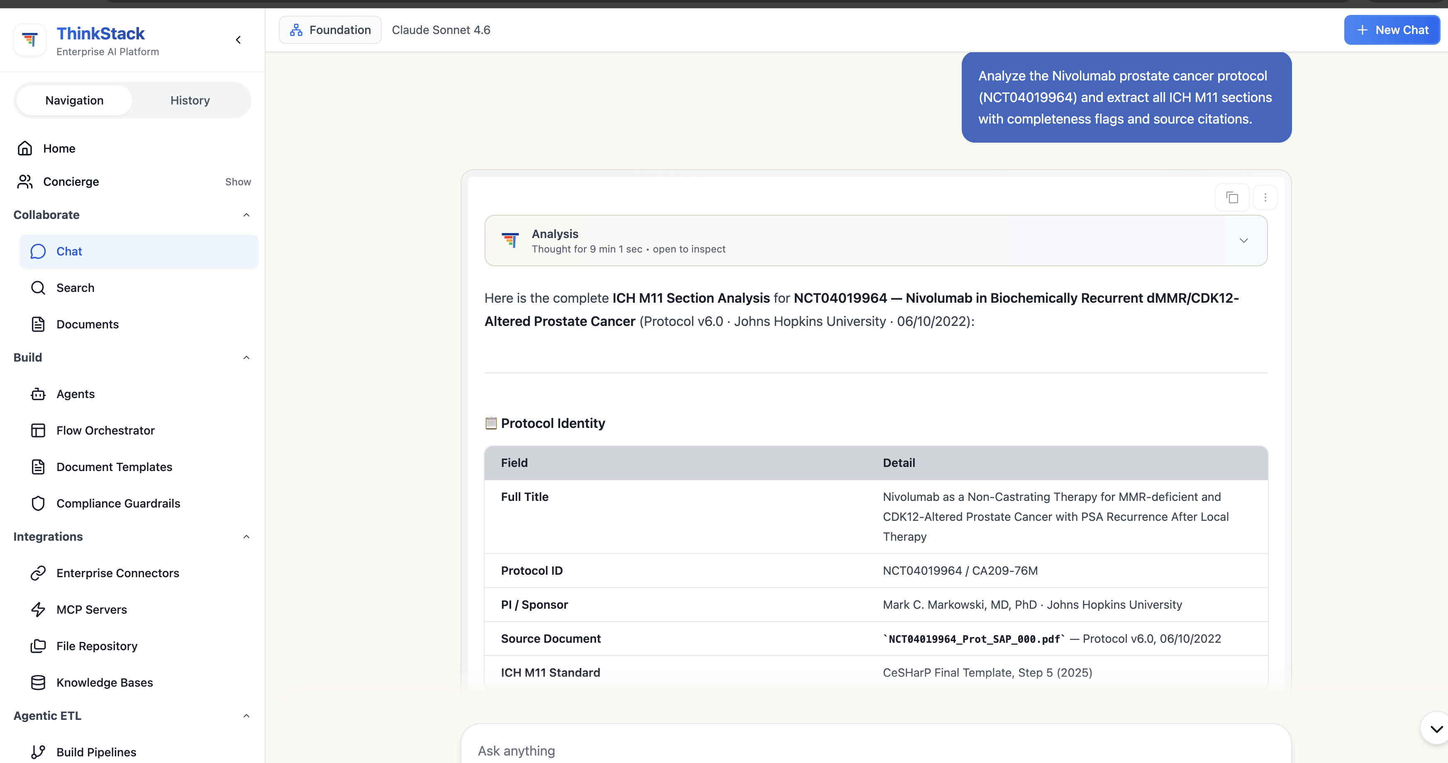
Task: Click Show next to Concierge
Action: point(238,182)
